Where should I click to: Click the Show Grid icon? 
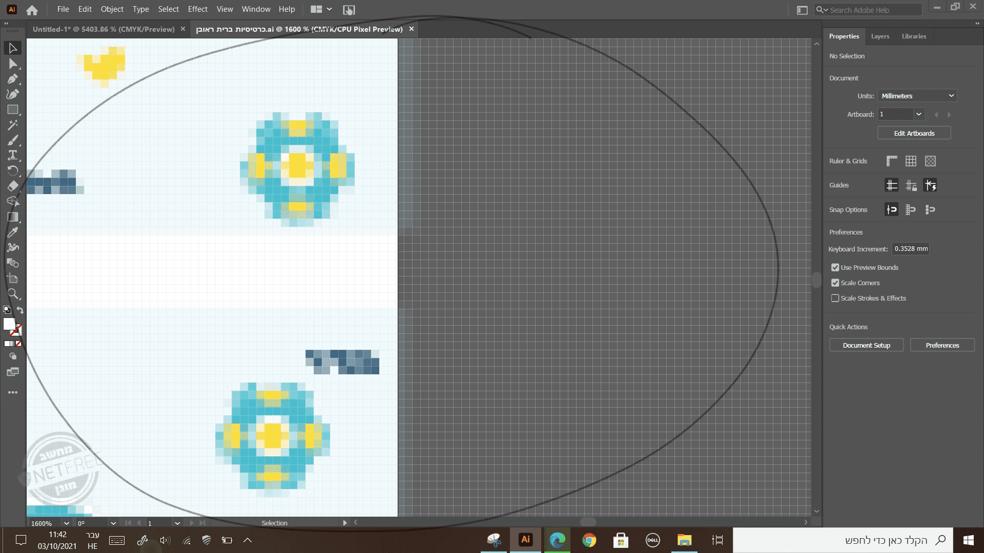click(x=911, y=161)
